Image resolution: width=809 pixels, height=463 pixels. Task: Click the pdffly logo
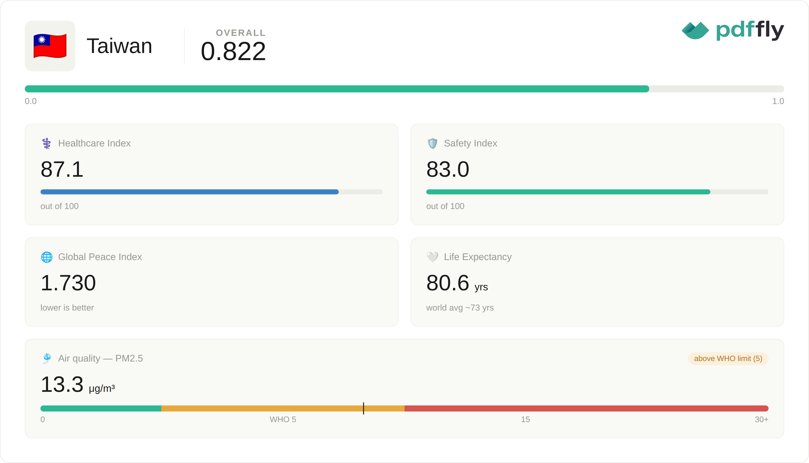[733, 31]
